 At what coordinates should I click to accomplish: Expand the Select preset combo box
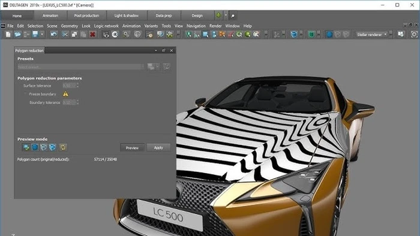pos(81,67)
